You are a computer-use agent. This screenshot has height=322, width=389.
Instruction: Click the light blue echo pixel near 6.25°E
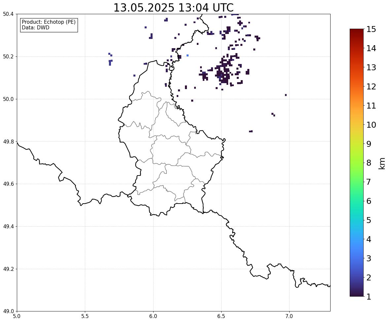pos(188,55)
